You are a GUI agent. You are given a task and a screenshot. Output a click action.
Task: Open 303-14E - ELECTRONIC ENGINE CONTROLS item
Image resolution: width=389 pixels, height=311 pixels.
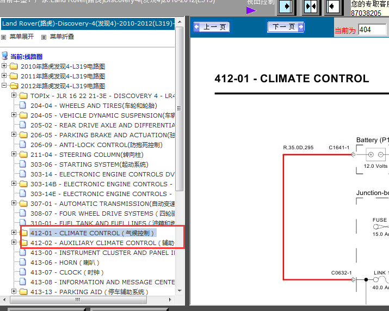[101, 194]
